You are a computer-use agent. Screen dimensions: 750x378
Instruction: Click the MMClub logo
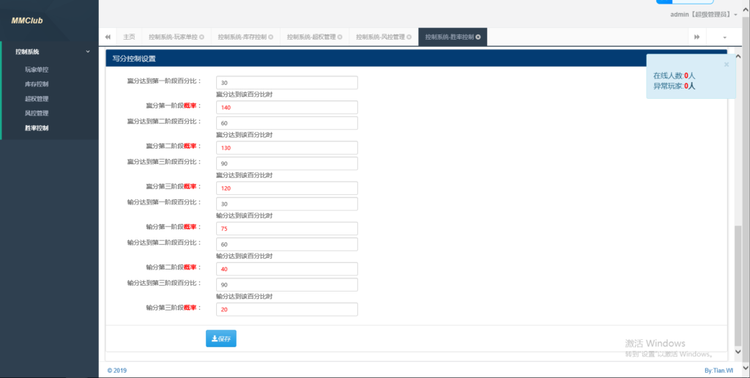27,21
